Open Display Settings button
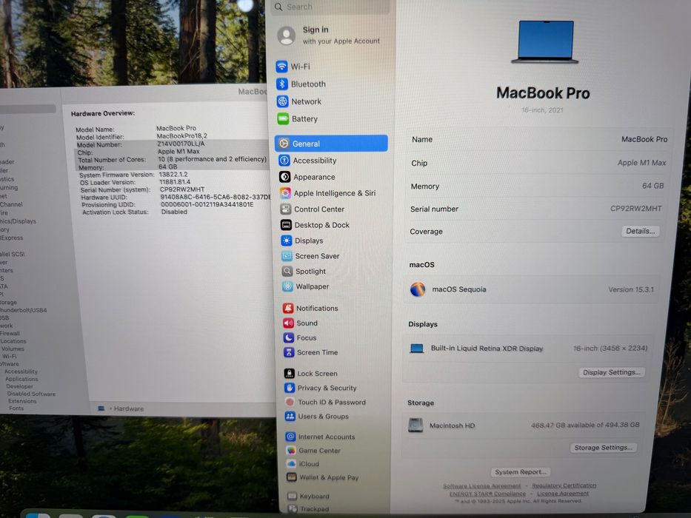691x518 pixels. 611,373
